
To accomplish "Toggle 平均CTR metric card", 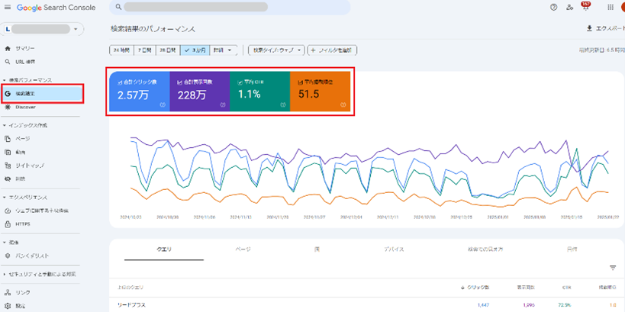I will click(x=260, y=92).
